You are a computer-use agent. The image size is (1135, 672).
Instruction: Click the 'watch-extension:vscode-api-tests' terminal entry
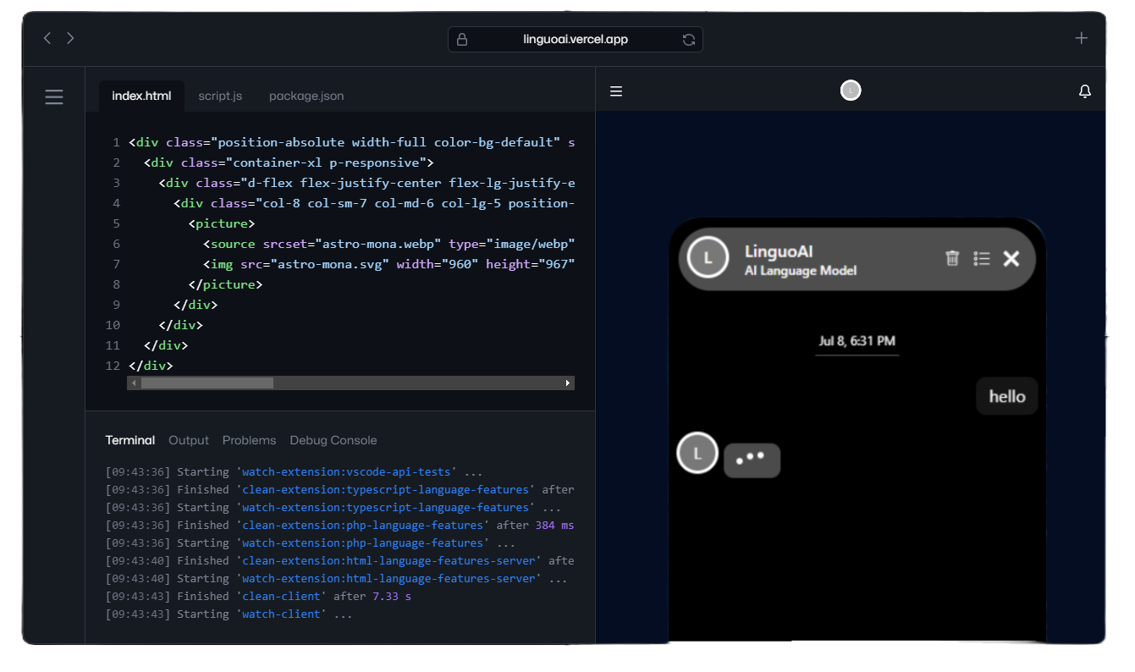point(348,471)
